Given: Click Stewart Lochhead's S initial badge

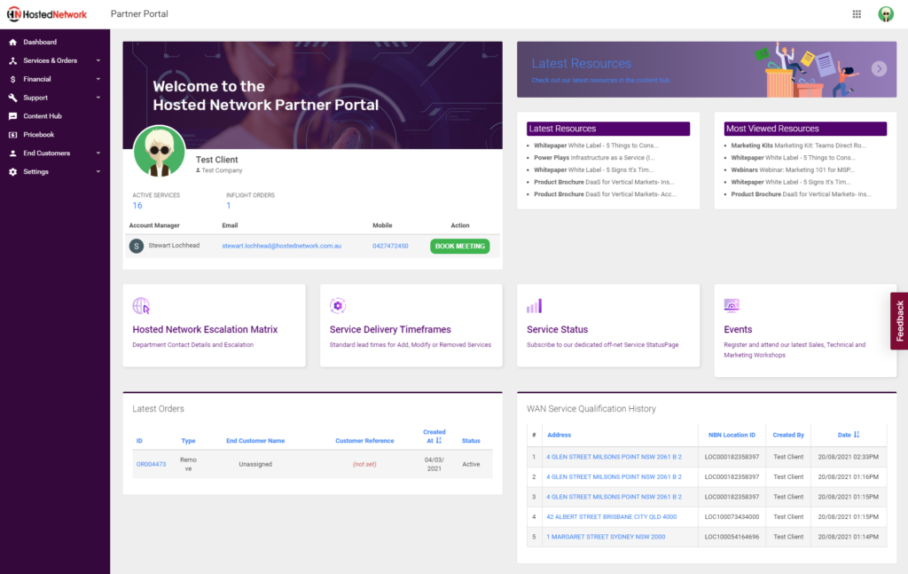Looking at the screenshot, I should point(136,246).
